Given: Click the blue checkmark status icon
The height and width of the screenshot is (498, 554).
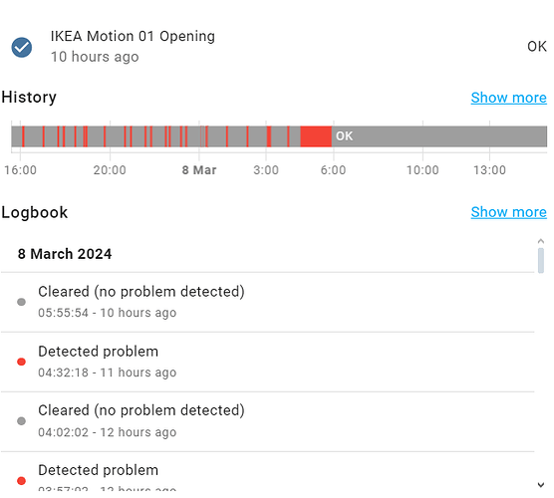Looking at the screenshot, I should [x=22, y=48].
